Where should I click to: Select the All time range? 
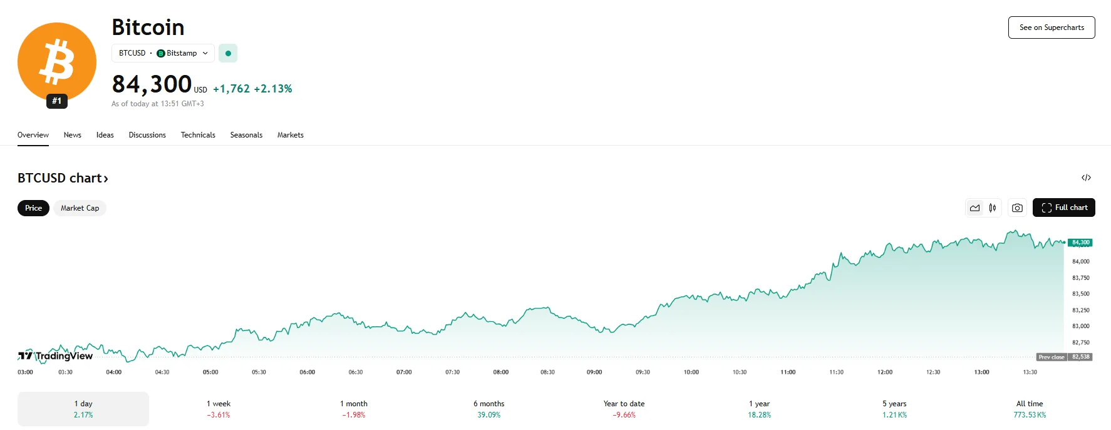coord(1030,409)
